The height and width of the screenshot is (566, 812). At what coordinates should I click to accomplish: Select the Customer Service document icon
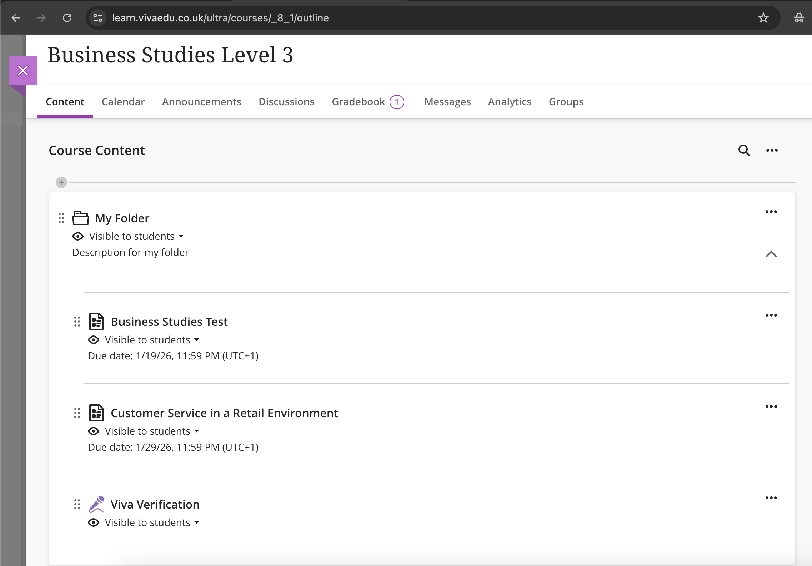click(96, 413)
